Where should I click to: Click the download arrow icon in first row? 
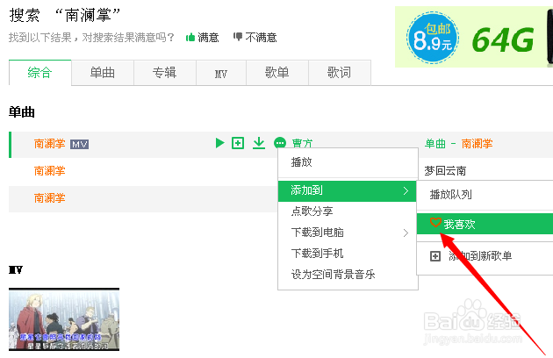point(259,143)
